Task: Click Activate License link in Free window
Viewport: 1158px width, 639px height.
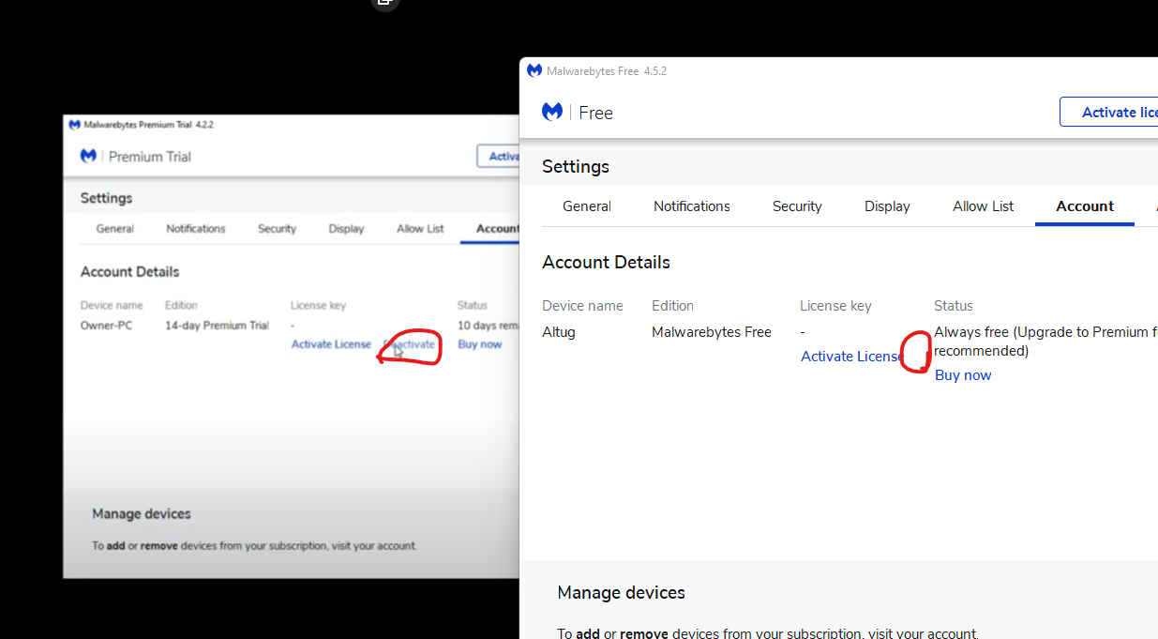Action: click(x=850, y=356)
